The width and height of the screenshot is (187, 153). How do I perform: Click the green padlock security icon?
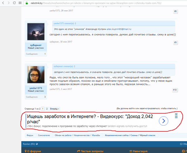(27, 3)
